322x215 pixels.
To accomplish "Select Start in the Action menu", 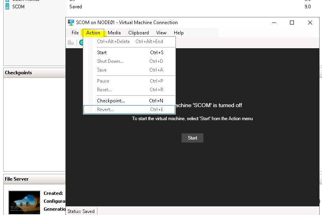I will (x=130, y=53).
